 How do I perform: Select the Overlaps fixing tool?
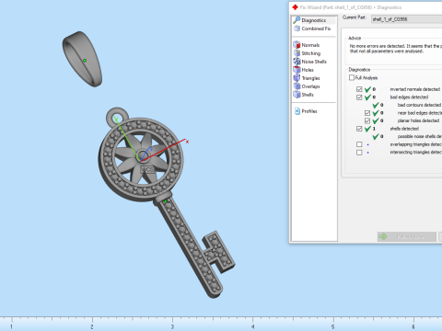click(307, 86)
